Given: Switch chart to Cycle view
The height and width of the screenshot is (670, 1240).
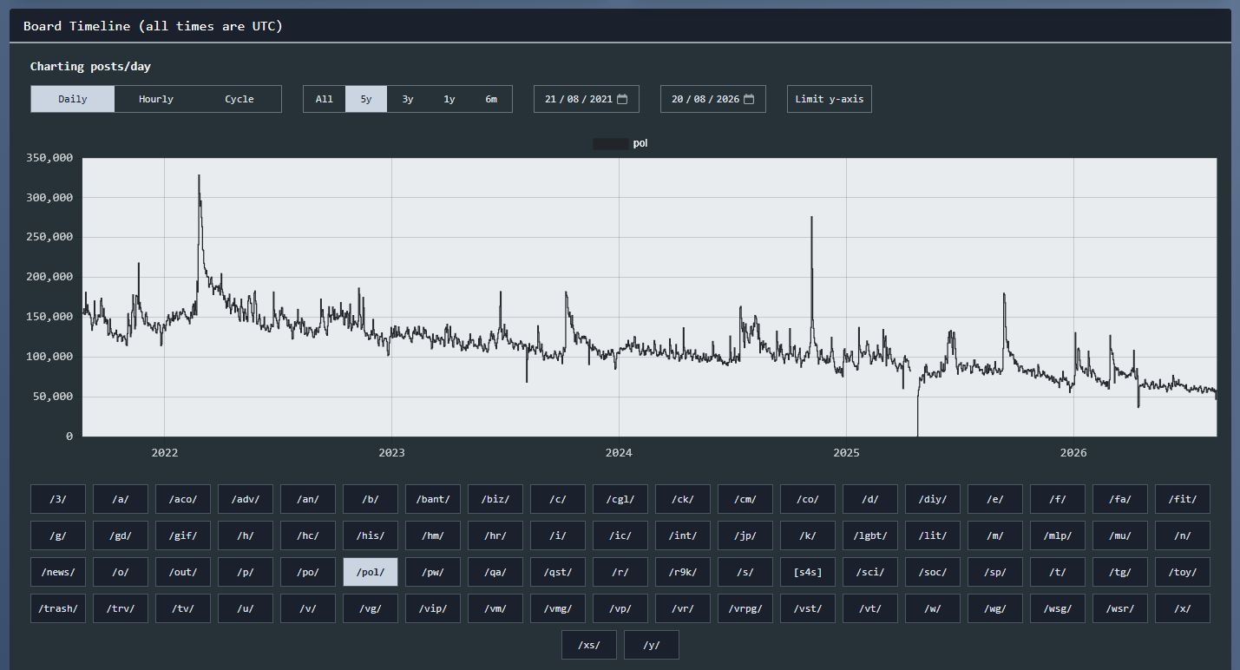Looking at the screenshot, I should (x=239, y=99).
